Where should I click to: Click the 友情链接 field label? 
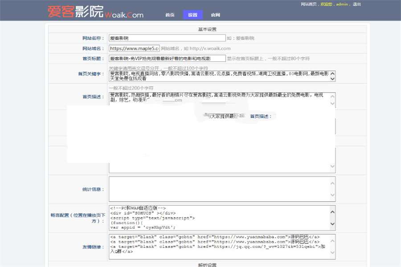[x=94, y=247]
